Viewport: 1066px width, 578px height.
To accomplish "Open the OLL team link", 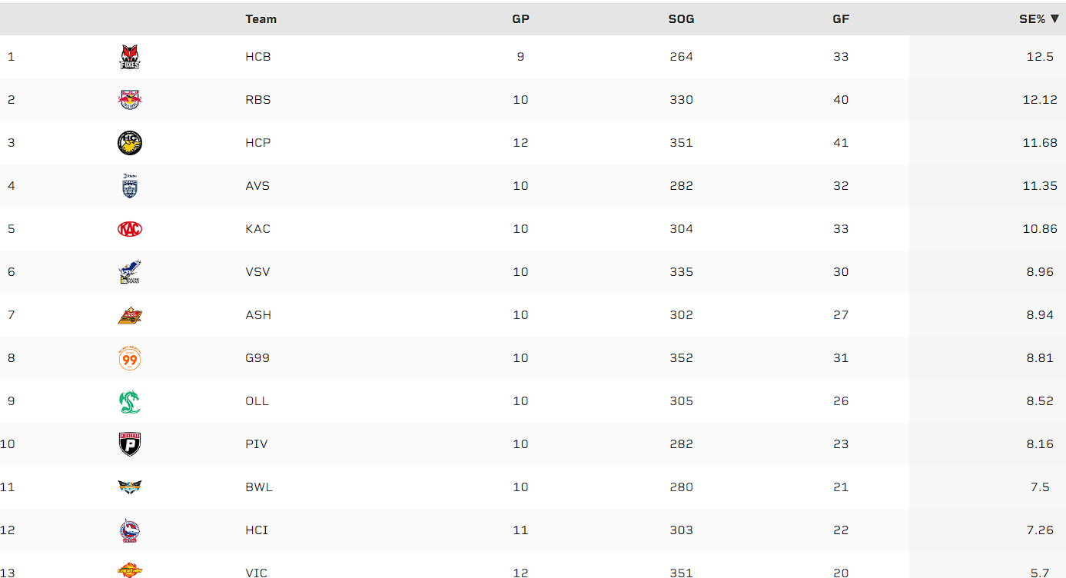I will pyautogui.click(x=257, y=401).
